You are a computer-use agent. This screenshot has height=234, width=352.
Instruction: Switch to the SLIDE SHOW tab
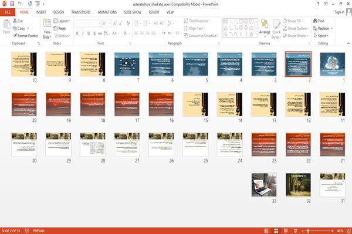click(133, 12)
